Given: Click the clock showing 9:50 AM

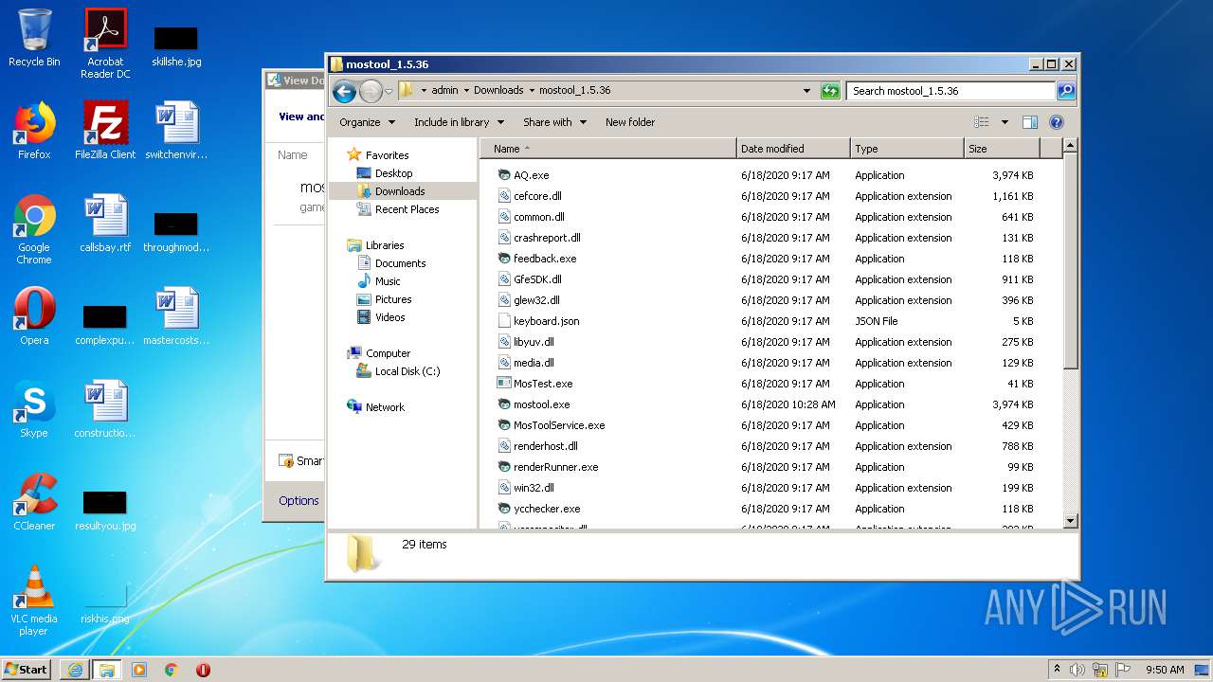Looking at the screenshot, I should pos(1165,670).
